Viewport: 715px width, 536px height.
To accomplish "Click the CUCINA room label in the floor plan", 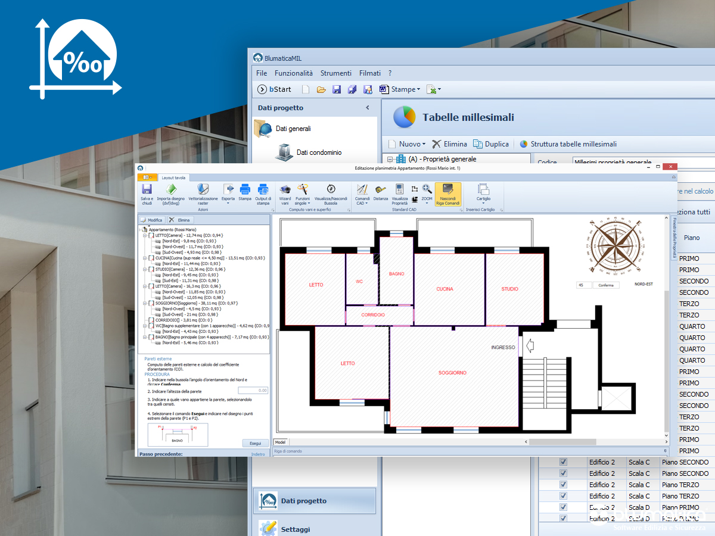I will (x=444, y=289).
